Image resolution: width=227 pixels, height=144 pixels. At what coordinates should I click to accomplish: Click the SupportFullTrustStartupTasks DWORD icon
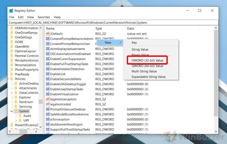(47, 129)
